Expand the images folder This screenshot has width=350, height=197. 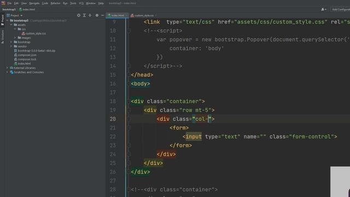[x=15, y=38]
